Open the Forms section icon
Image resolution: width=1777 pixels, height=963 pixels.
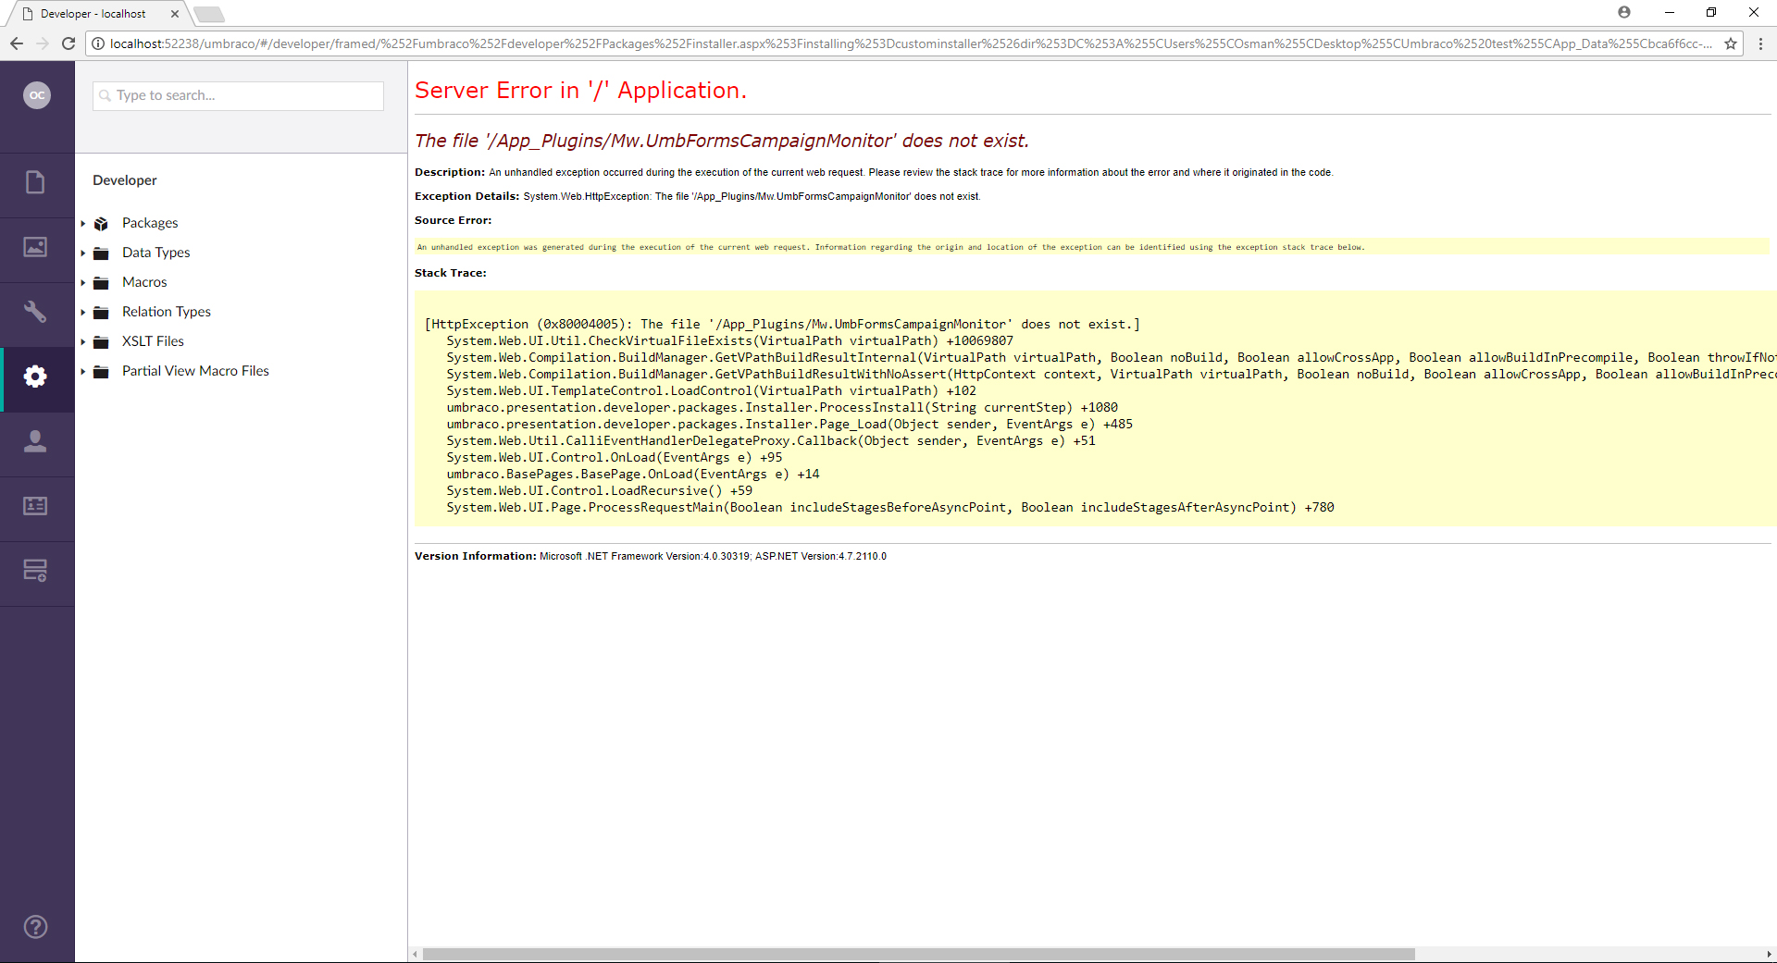click(35, 571)
